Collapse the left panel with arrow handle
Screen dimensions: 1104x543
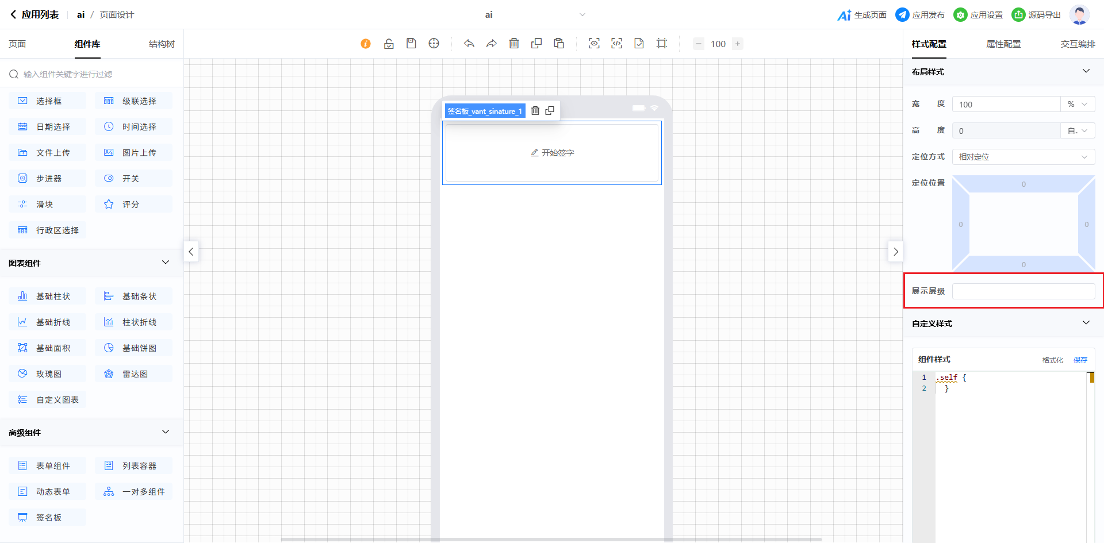191,252
